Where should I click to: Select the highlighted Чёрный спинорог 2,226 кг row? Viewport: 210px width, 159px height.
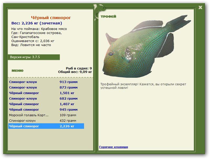[46, 126]
